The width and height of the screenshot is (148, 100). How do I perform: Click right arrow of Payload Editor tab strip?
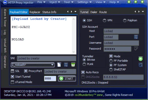72,12
